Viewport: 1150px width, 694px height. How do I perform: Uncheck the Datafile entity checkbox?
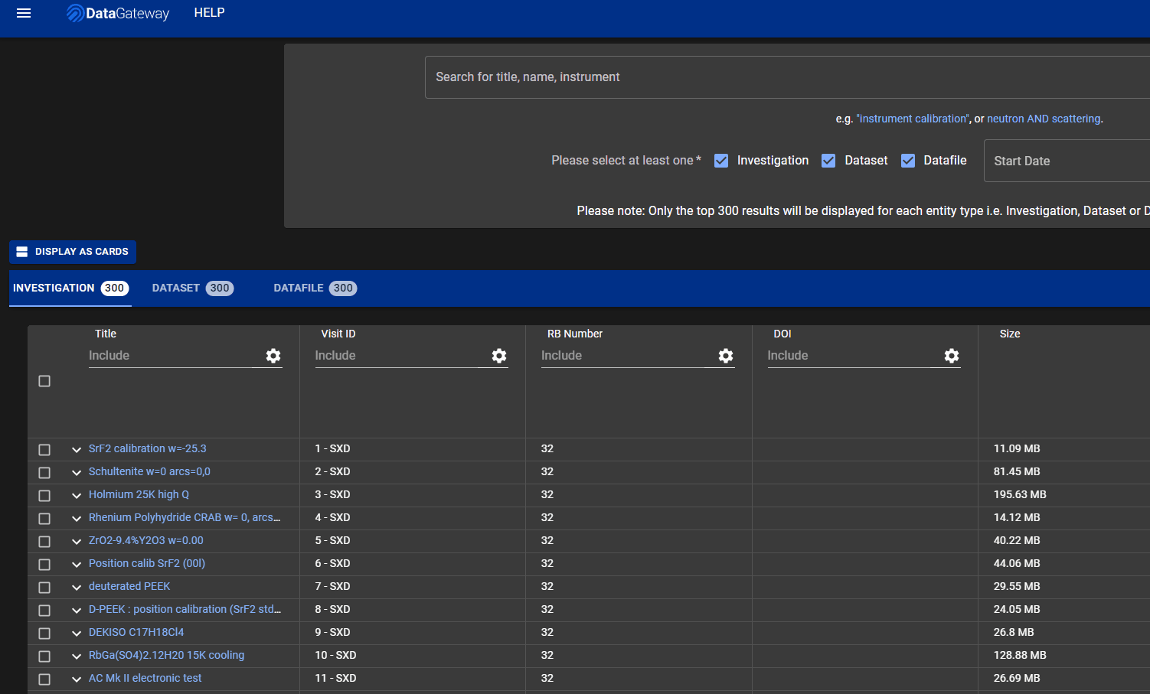point(908,160)
